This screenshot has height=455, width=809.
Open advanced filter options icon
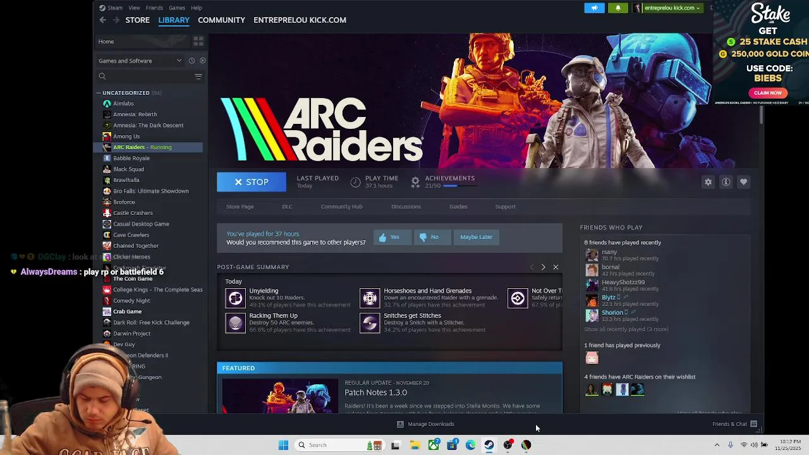click(198, 76)
